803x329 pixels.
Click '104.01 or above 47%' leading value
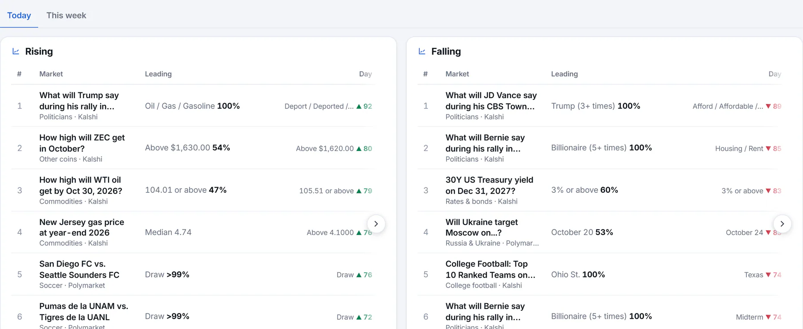[x=186, y=190]
